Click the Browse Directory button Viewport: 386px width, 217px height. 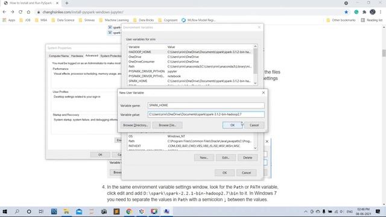[135, 125]
